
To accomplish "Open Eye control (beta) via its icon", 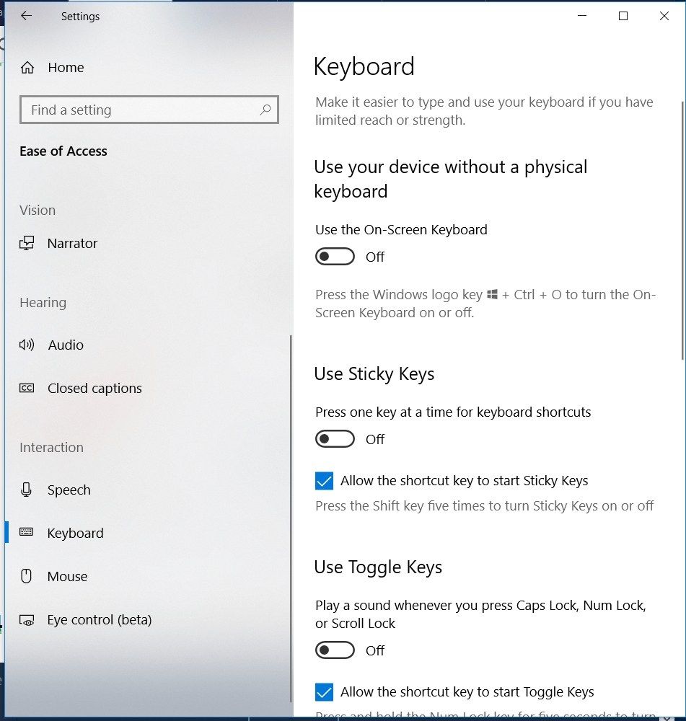I will click(x=27, y=619).
